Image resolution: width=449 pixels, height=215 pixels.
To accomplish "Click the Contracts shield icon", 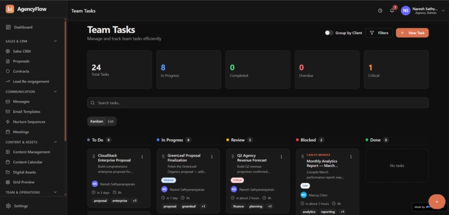I will 8,71.
